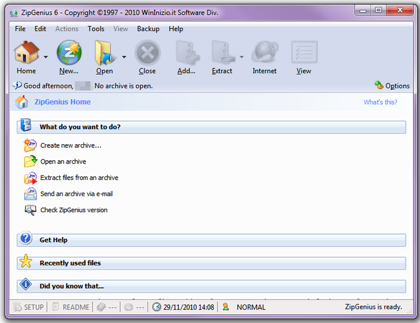Click the ZipGenius is ready status text
Viewport: 420px width, 323px height.
tap(374, 307)
